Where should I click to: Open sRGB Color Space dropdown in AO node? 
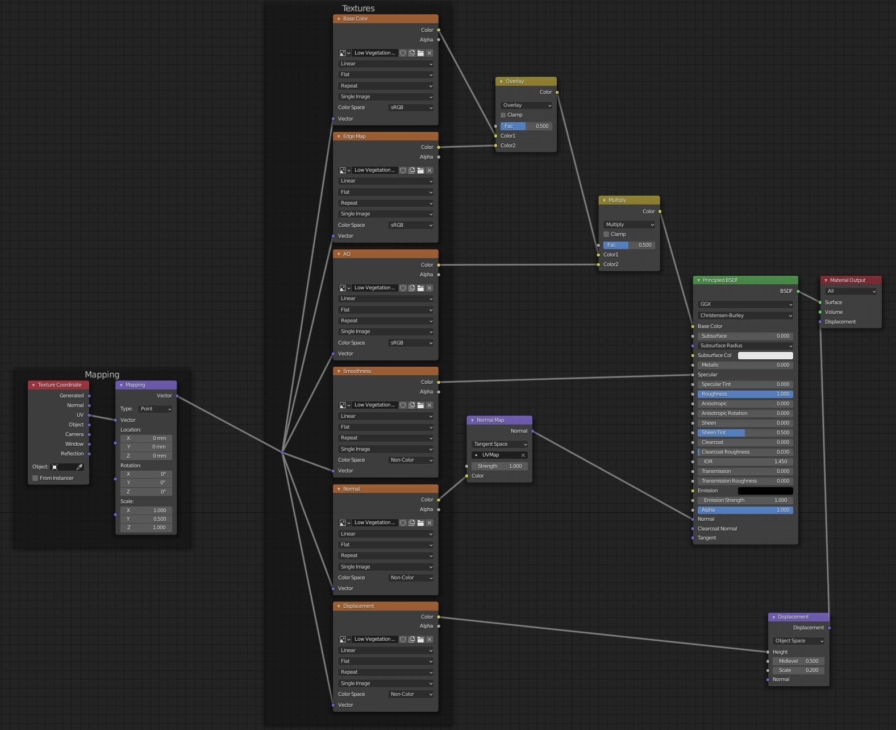pyautogui.click(x=411, y=343)
